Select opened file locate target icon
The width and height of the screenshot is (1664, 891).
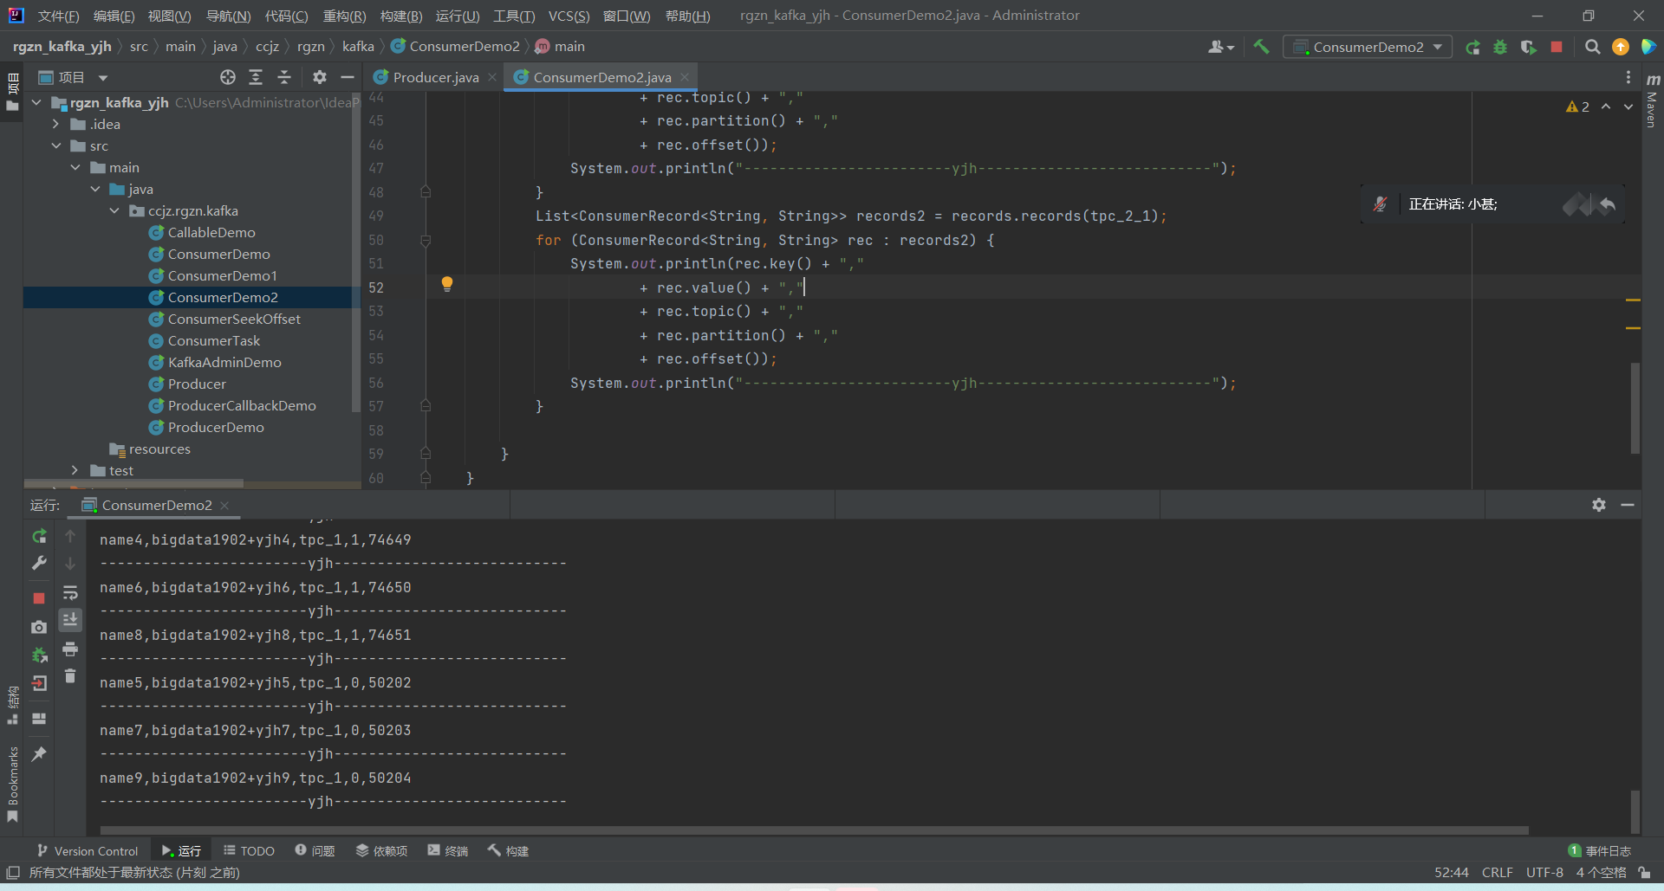click(x=228, y=77)
